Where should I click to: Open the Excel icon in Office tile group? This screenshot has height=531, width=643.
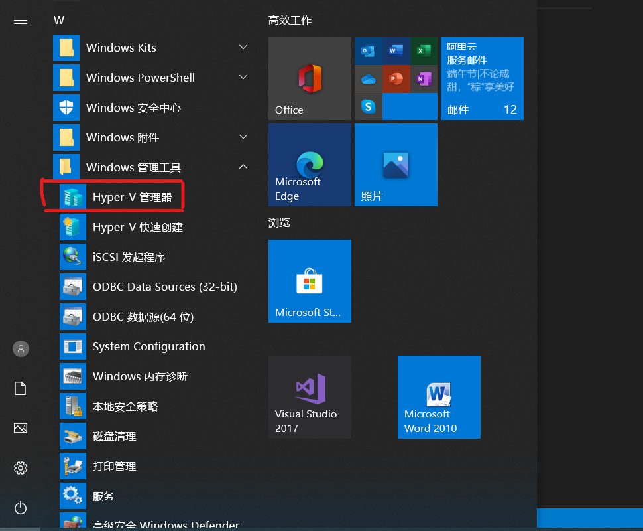coord(424,51)
